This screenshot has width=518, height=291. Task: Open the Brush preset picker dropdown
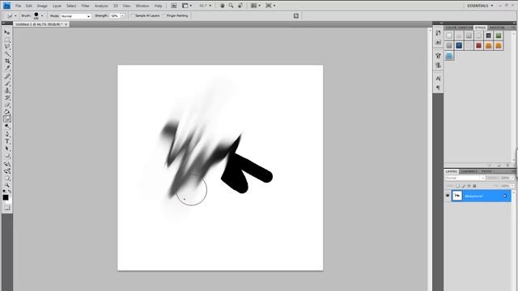click(42, 16)
